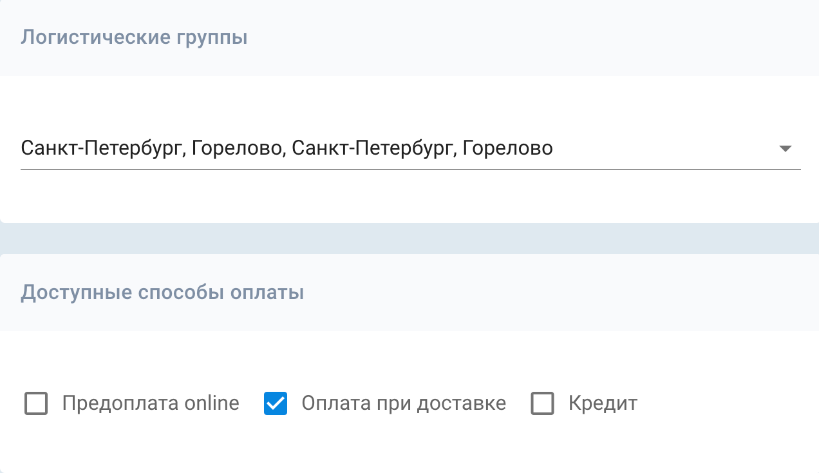This screenshot has width=819, height=473.
Task: Uncheck the Оплата при доставке checkbox
Action: point(276,404)
